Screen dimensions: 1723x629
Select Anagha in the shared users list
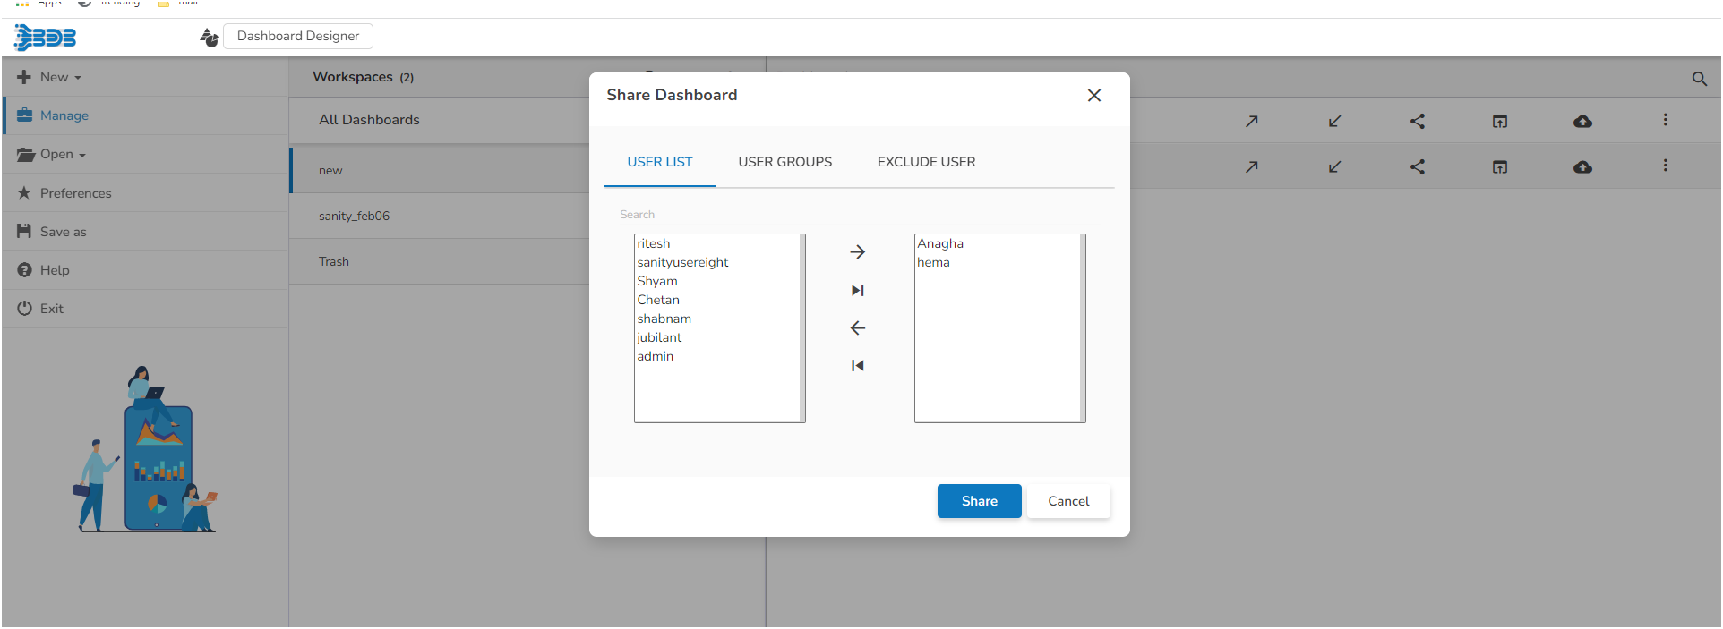[x=940, y=243]
